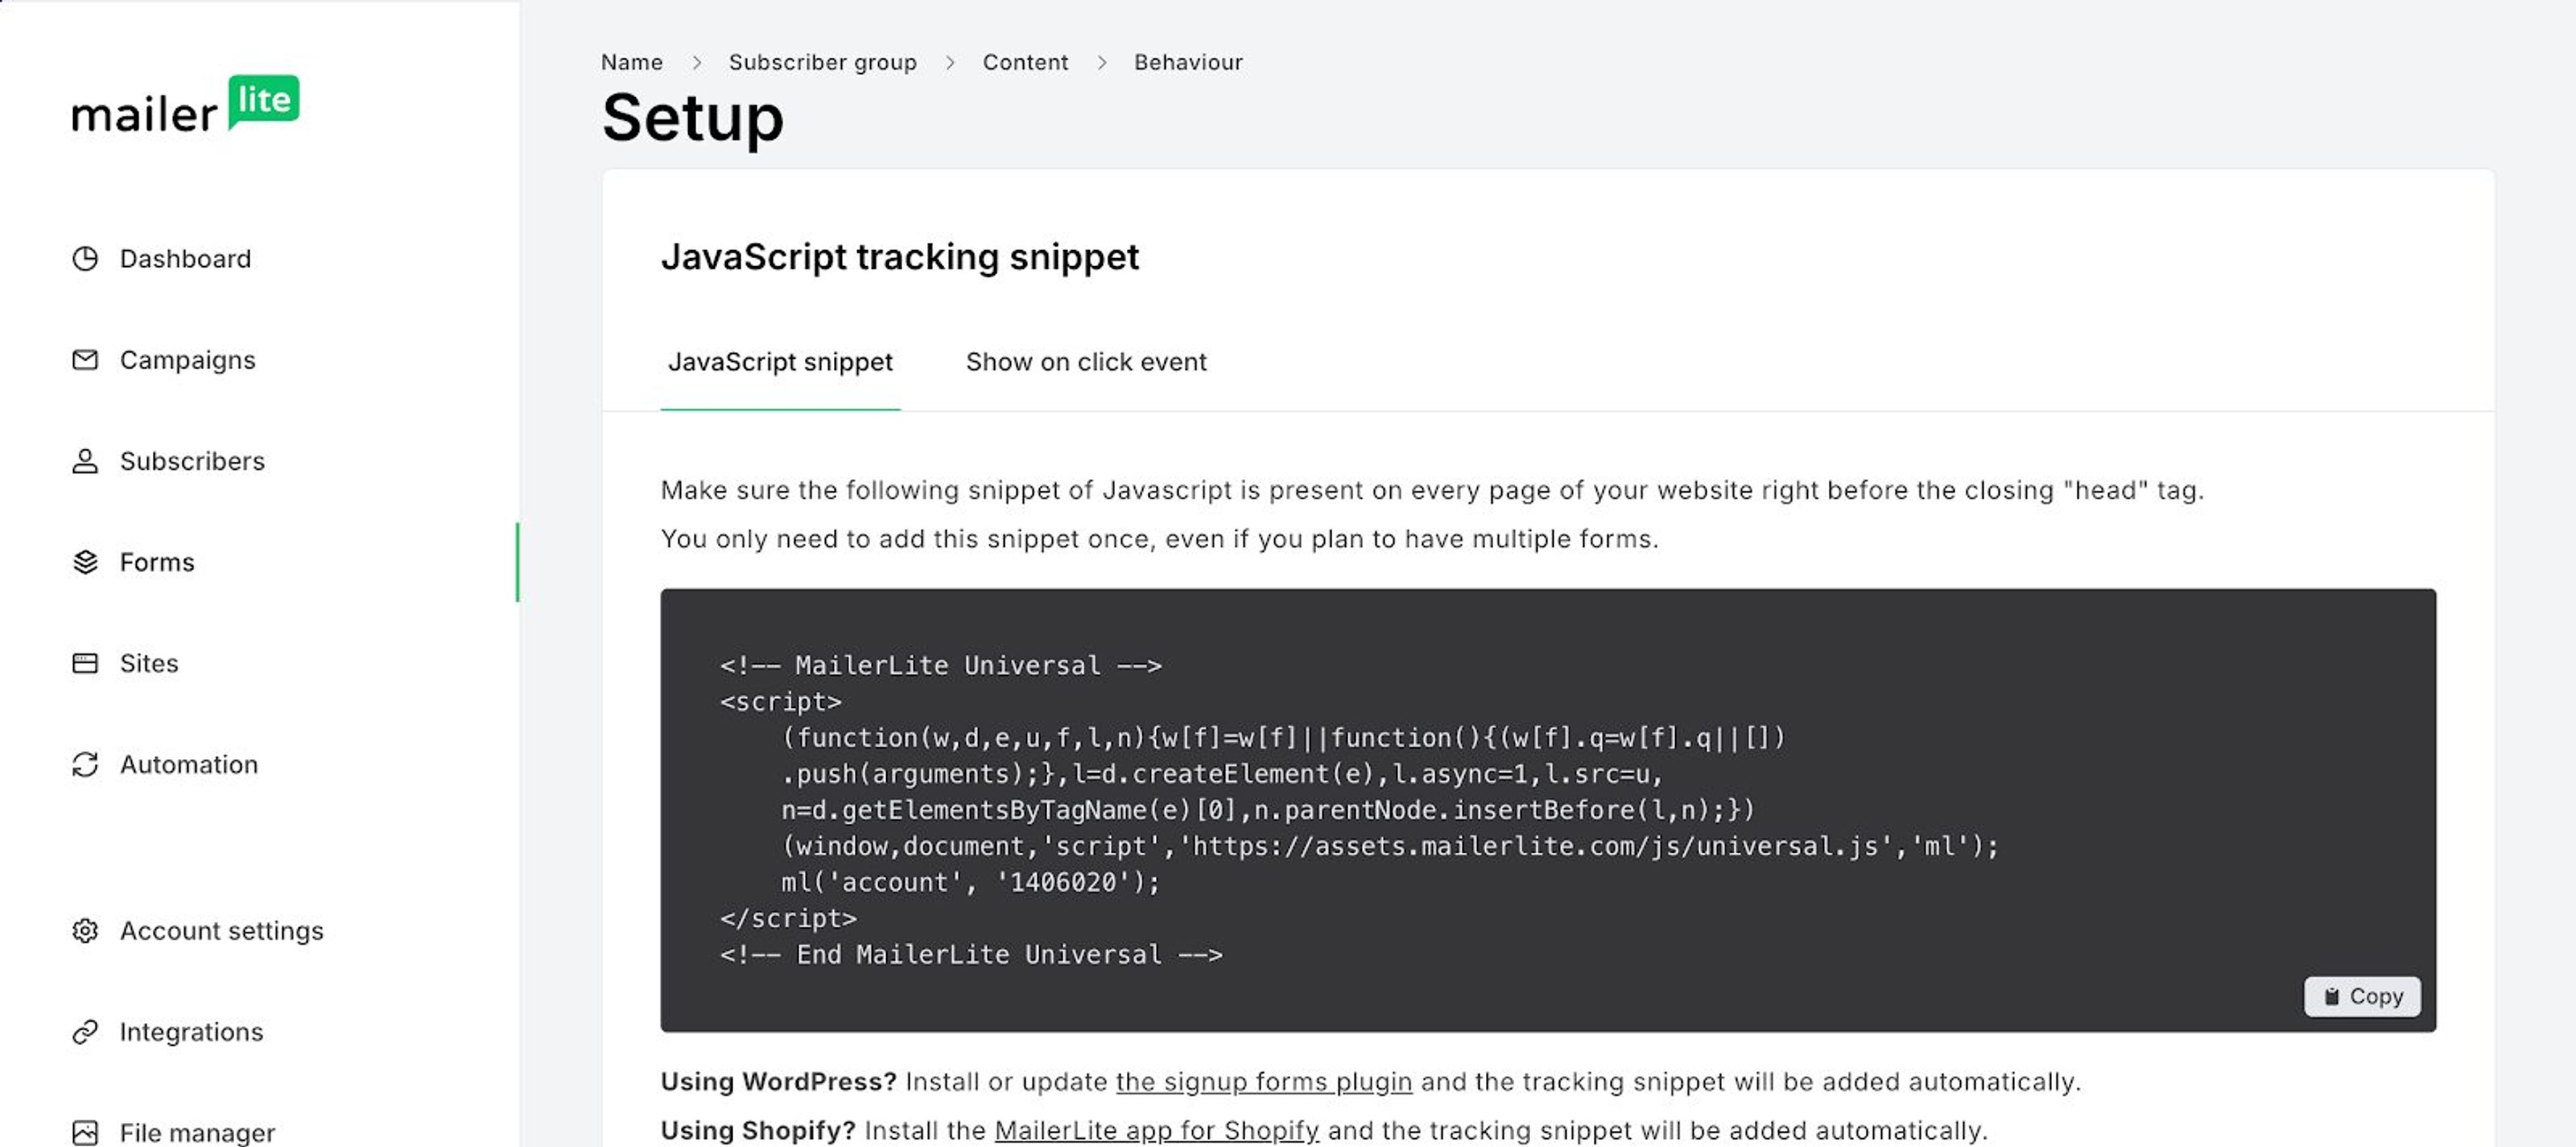The image size is (2576, 1147).
Task: Go to Campaigns in the sidebar
Action: tap(187, 360)
